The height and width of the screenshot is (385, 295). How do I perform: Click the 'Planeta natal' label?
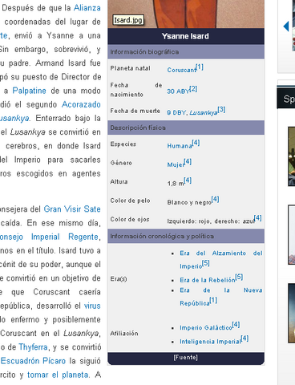130,68
